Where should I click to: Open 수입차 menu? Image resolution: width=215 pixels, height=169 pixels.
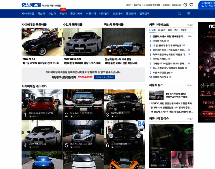(52, 14)
